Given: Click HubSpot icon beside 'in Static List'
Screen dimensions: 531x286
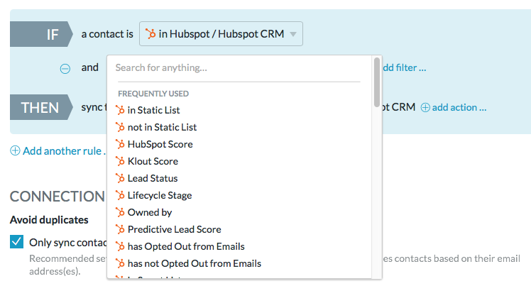Looking at the screenshot, I should tap(120, 110).
